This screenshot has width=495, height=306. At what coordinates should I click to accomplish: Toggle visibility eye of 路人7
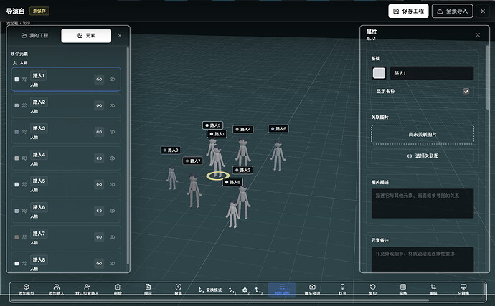tap(113, 237)
